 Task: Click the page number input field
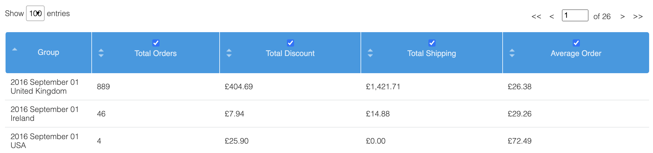click(x=575, y=15)
